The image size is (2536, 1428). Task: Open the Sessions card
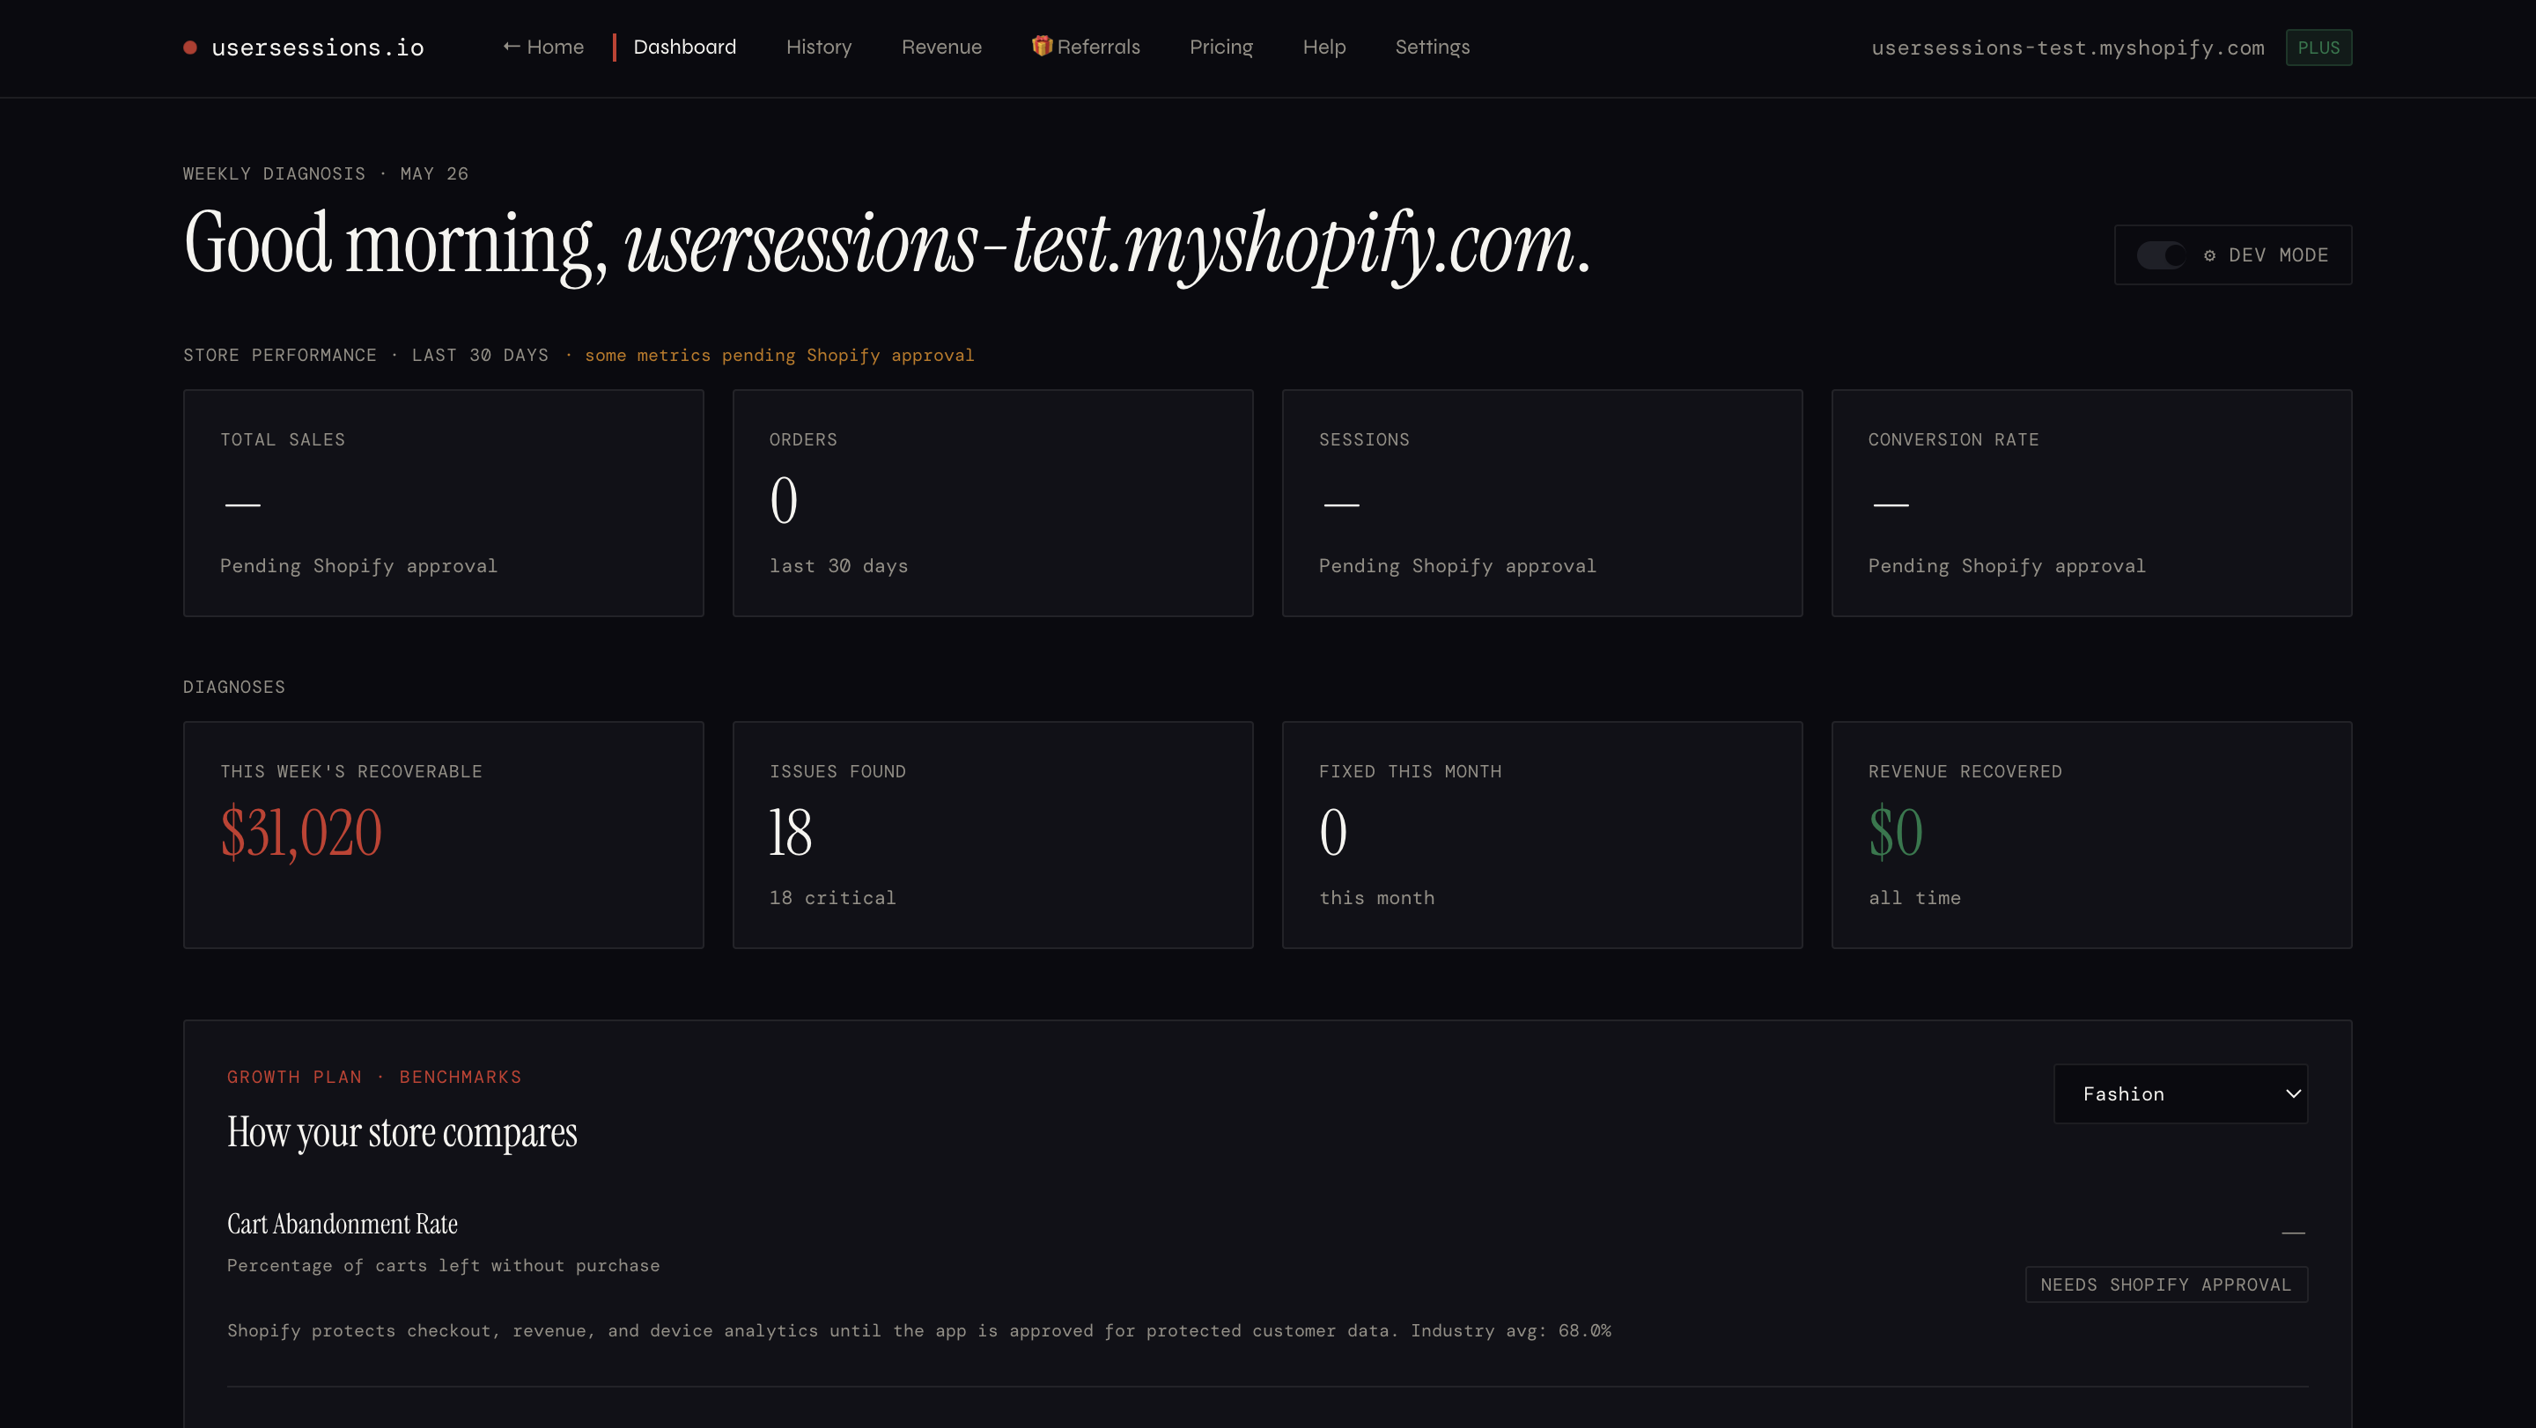click(x=1542, y=503)
